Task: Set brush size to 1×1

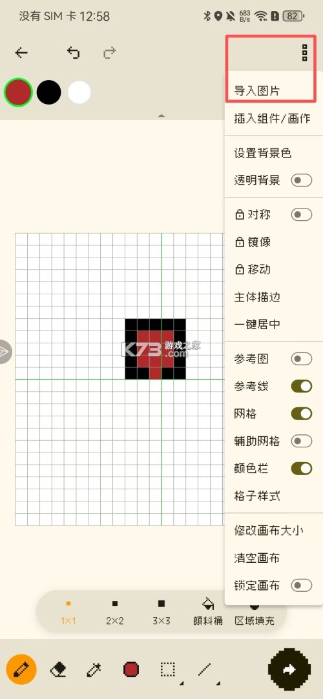Action: pyautogui.click(x=68, y=613)
